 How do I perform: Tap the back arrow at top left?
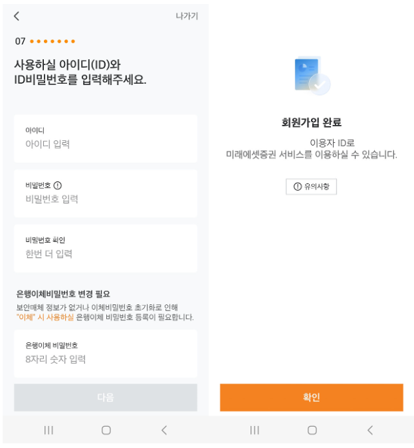point(17,17)
